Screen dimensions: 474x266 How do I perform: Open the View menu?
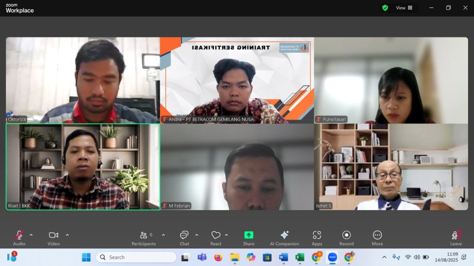[401, 8]
